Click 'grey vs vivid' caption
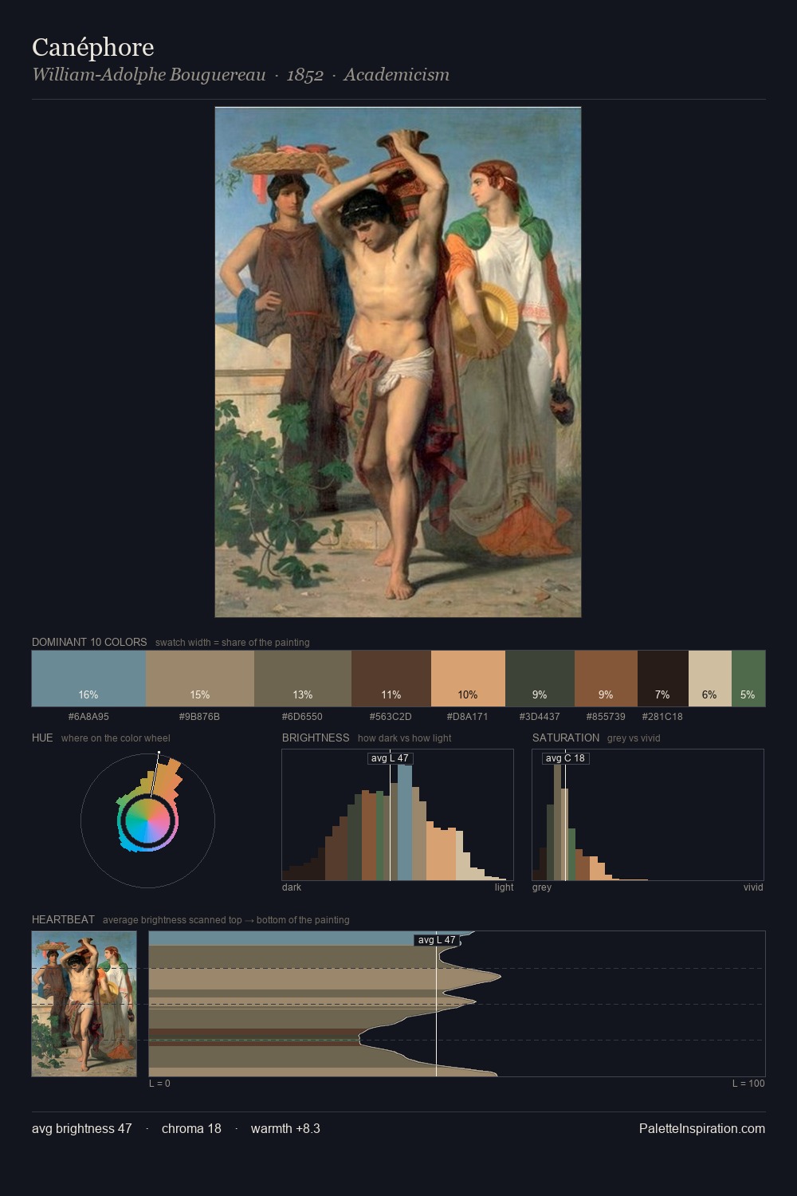The width and height of the screenshot is (797, 1196). coord(634,738)
